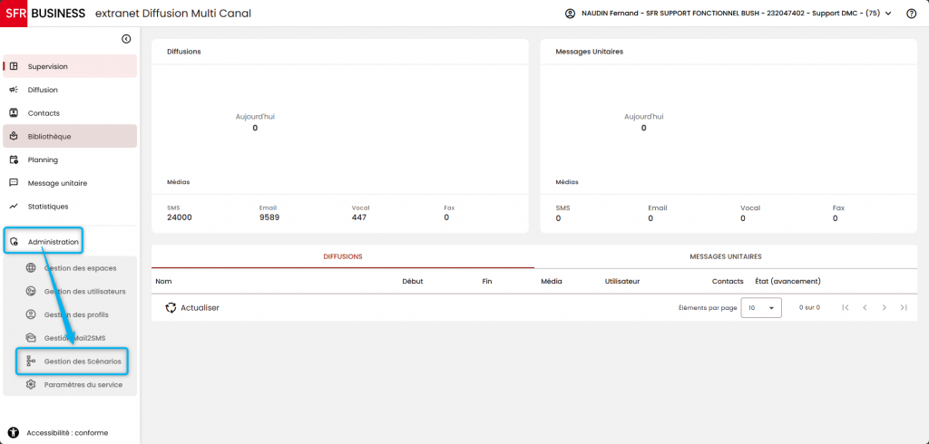Click the Message unitaire chat icon

pyautogui.click(x=14, y=183)
